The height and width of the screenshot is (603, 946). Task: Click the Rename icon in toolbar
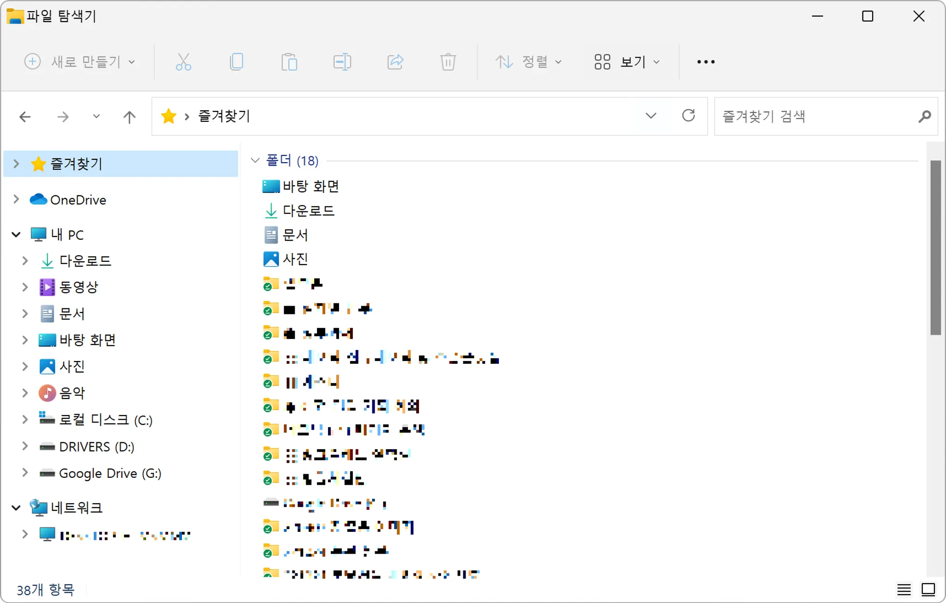pyautogui.click(x=342, y=61)
